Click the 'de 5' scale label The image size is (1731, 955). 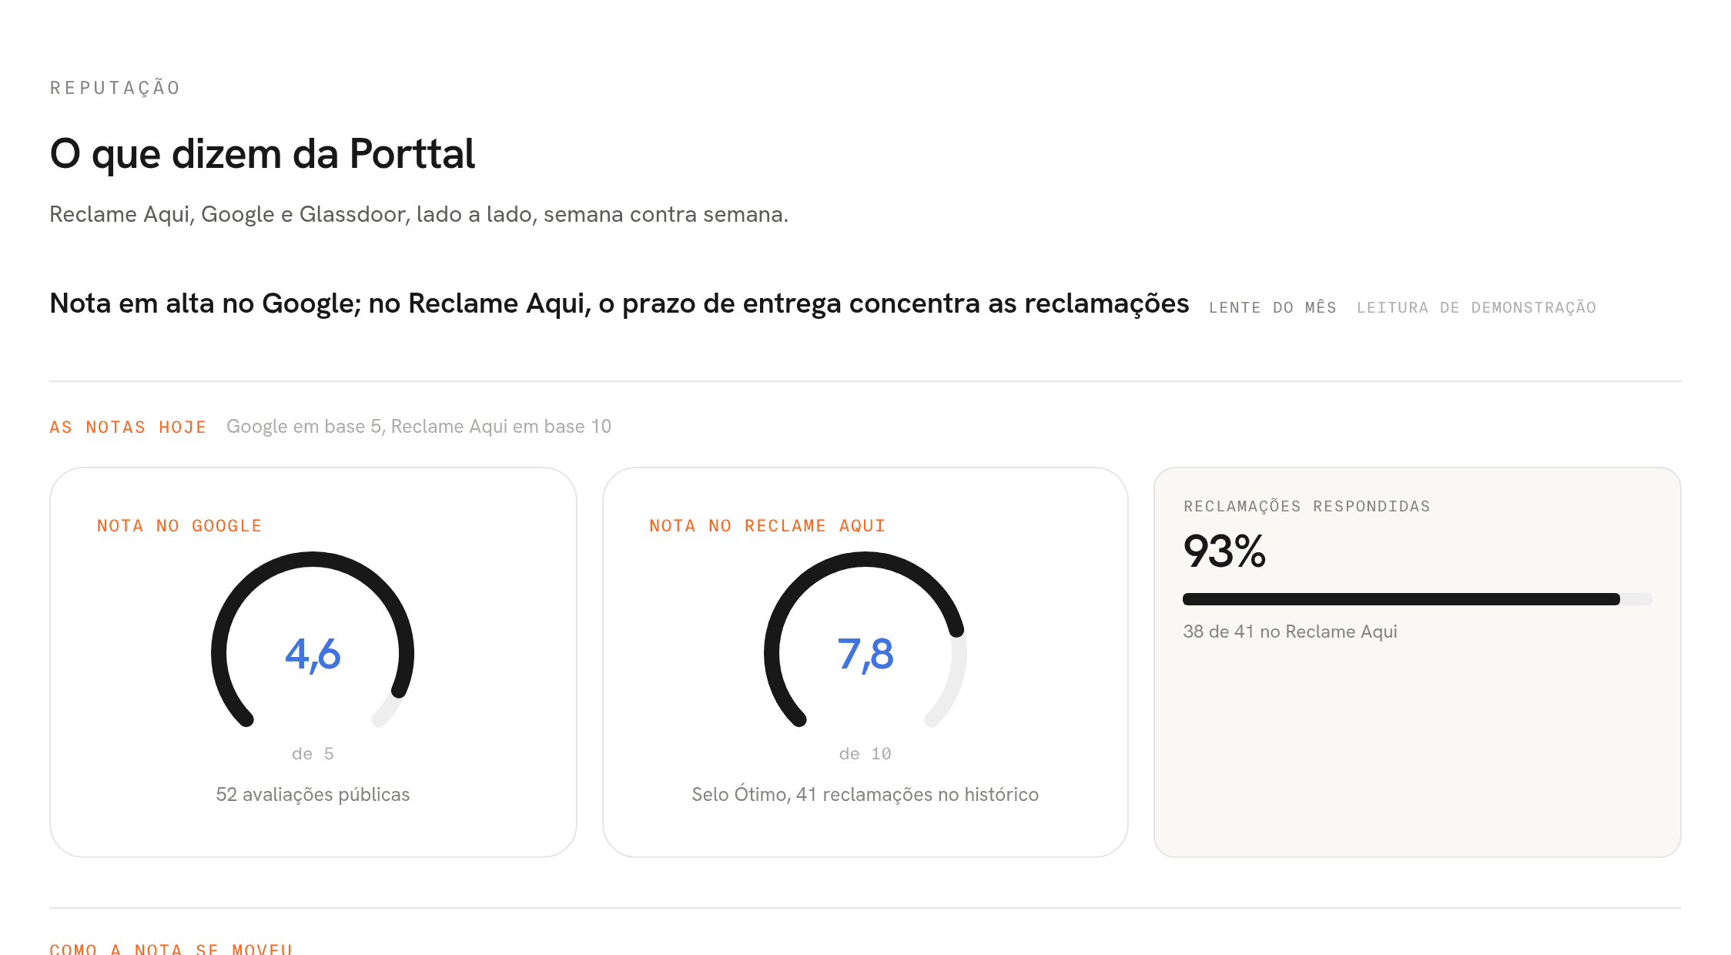313,754
